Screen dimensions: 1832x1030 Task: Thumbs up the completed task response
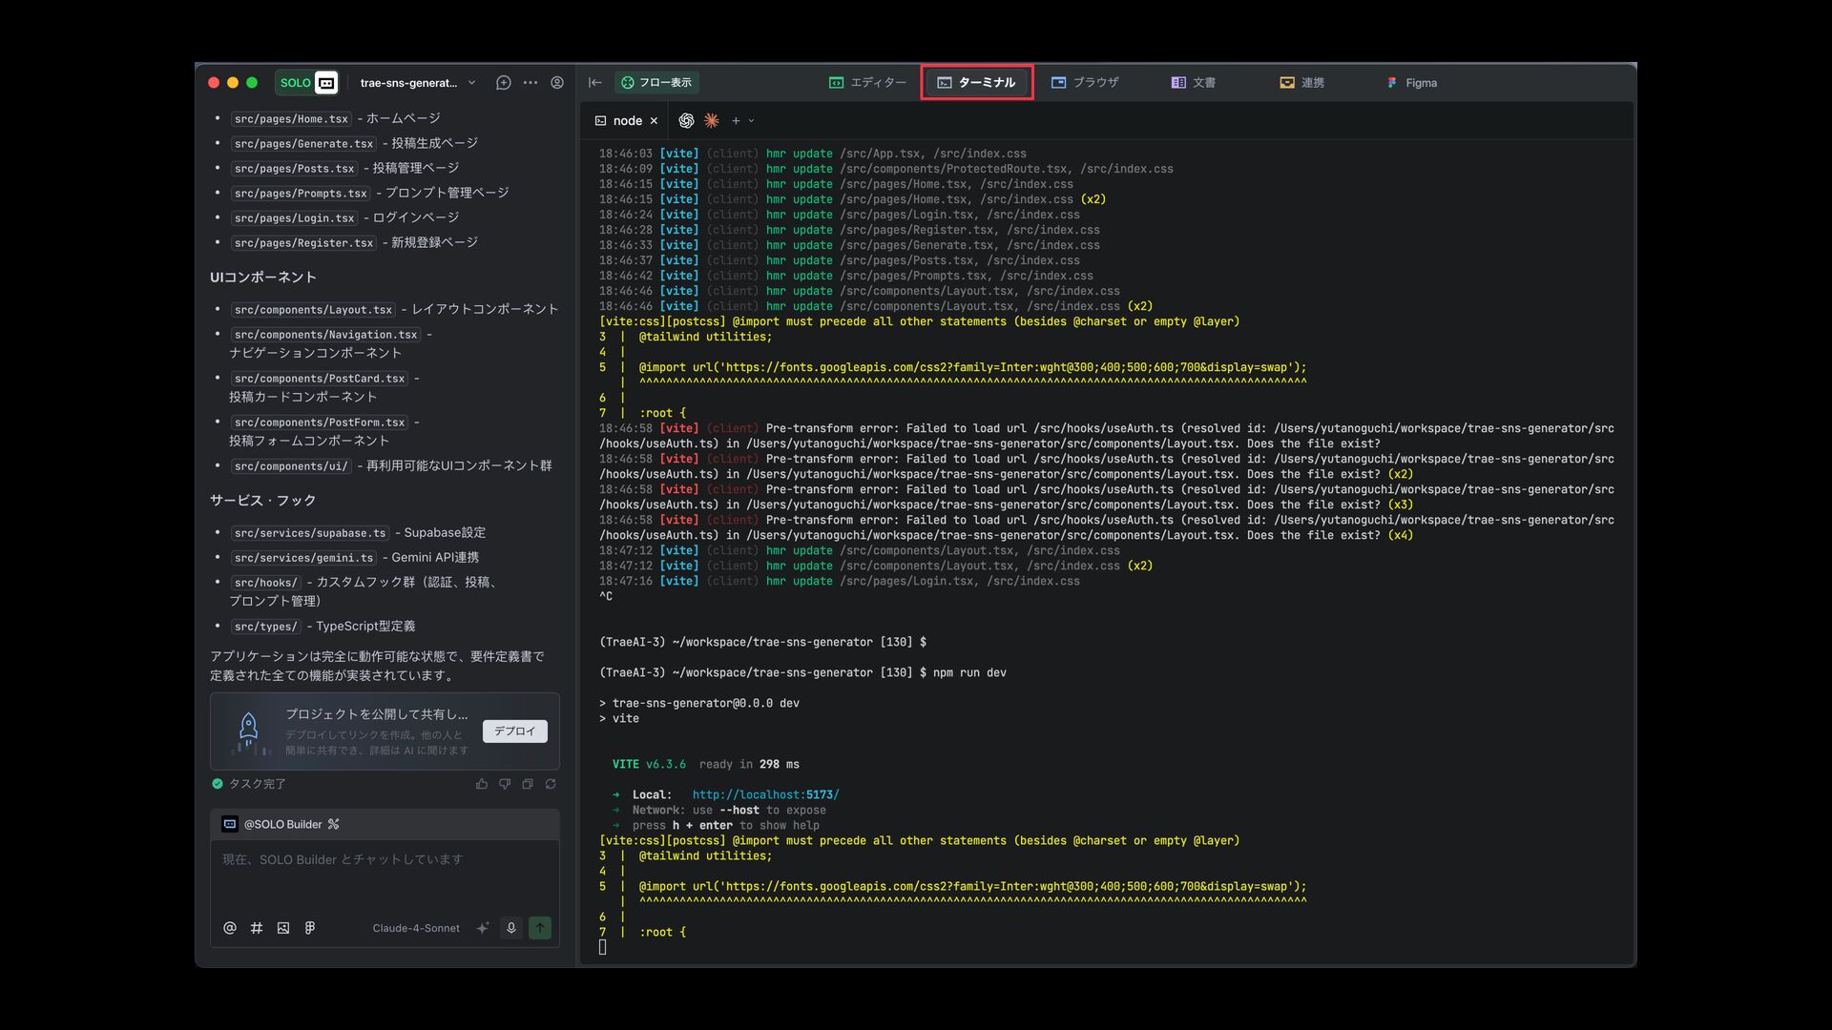pyautogui.click(x=482, y=784)
